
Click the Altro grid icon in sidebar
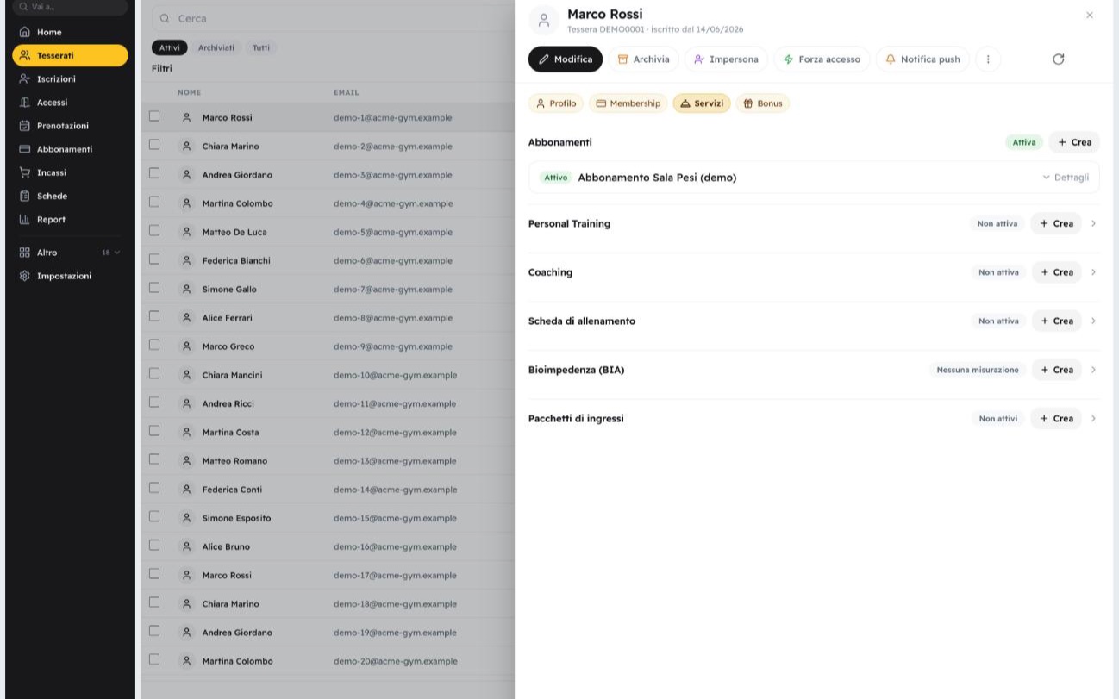coord(25,253)
